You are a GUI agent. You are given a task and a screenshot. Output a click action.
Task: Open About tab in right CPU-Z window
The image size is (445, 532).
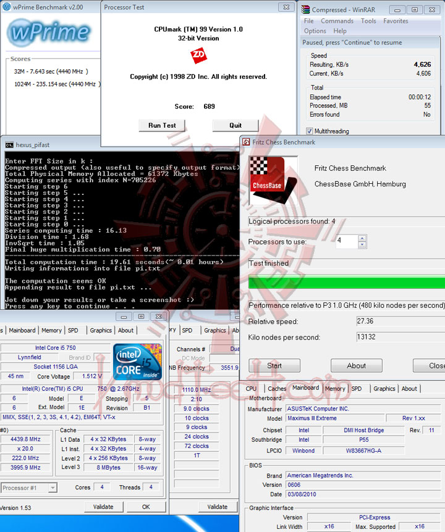pos(409,388)
